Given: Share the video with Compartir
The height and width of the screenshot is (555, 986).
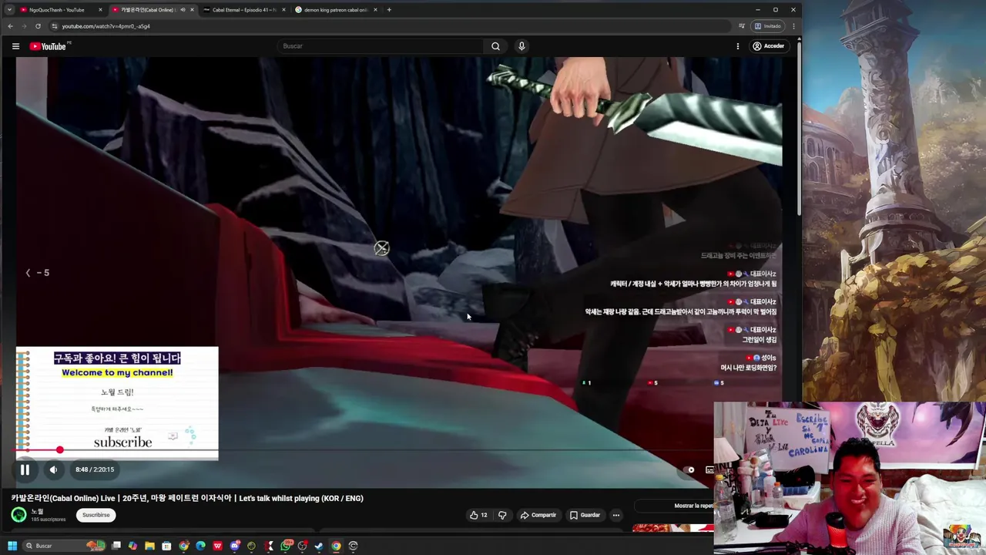Looking at the screenshot, I should pyautogui.click(x=538, y=515).
